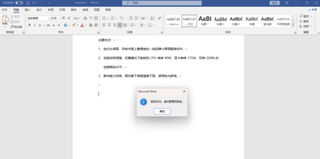Apply the yellow text highlight color
Image resolution: width=320 pixels, height=159 pixels.
click(x=74, y=25)
